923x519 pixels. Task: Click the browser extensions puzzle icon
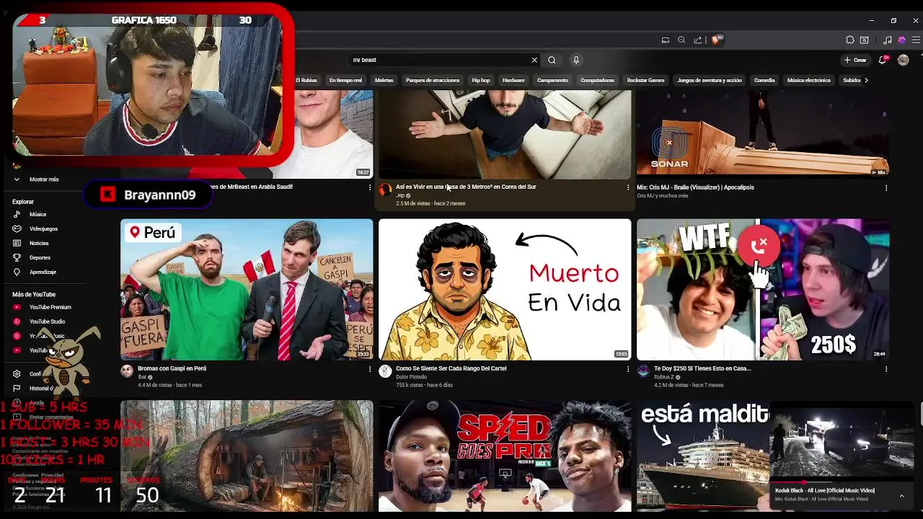[x=850, y=40]
